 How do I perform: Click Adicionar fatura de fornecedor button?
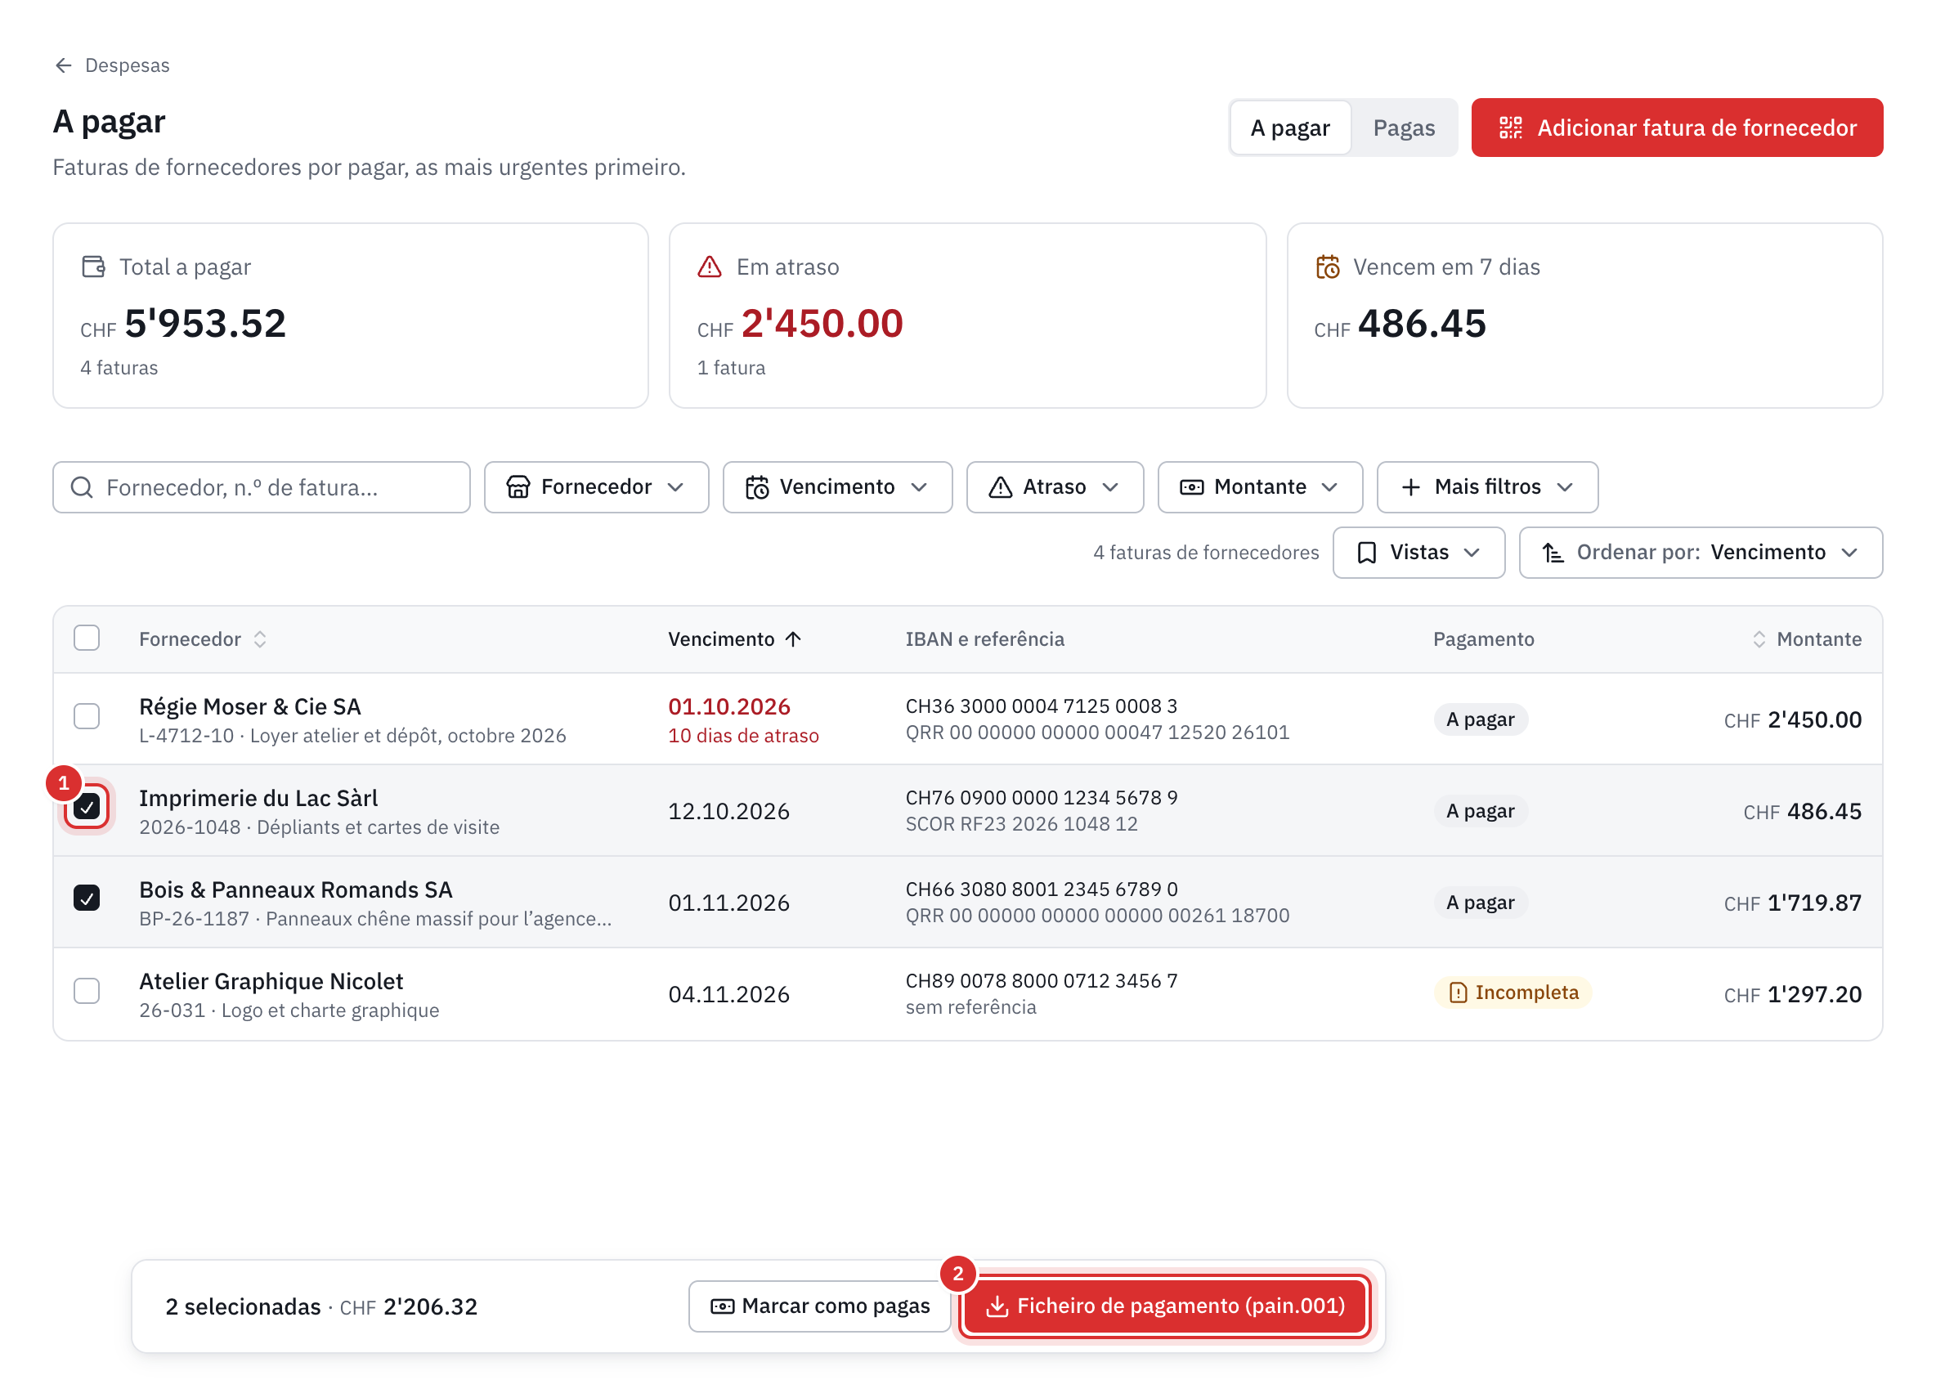[x=1677, y=128]
